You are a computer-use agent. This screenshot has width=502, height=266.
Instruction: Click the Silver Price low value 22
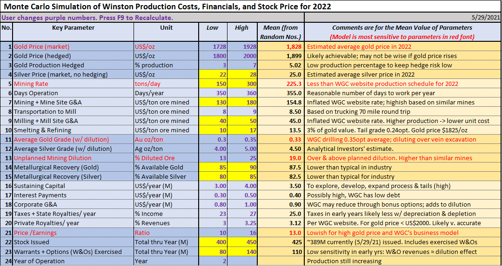coord(212,74)
